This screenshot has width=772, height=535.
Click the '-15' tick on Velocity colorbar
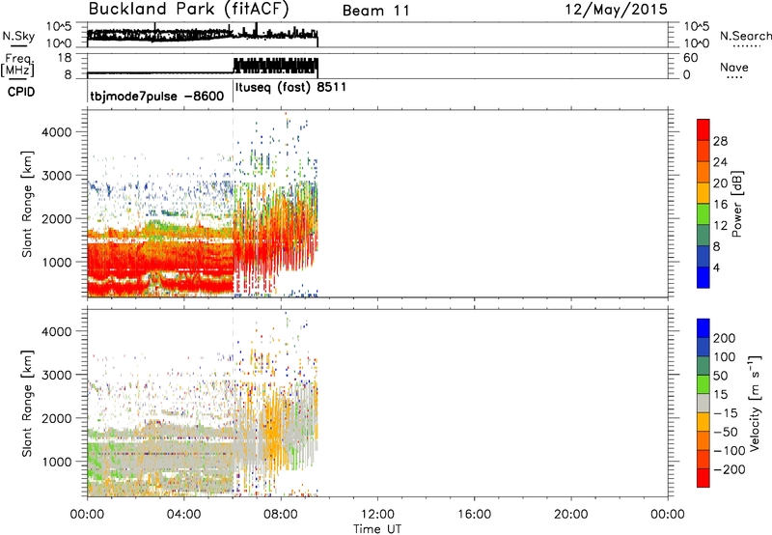(x=726, y=413)
